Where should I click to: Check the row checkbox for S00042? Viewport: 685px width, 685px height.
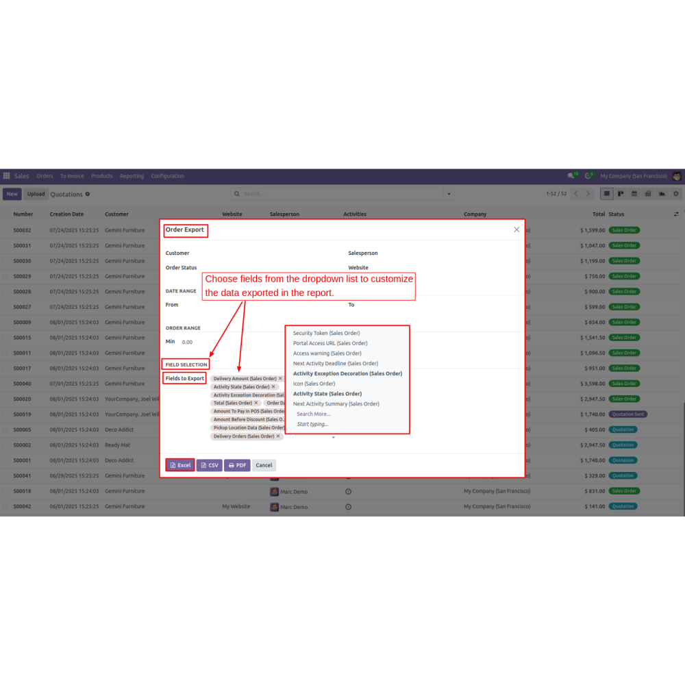click(x=5, y=506)
